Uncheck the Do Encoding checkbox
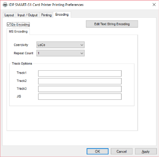159x157 pixels. click(x=9, y=25)
